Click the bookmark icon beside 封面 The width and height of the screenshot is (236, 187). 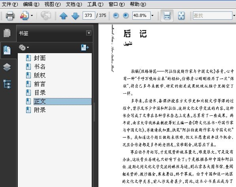point(28,58)
